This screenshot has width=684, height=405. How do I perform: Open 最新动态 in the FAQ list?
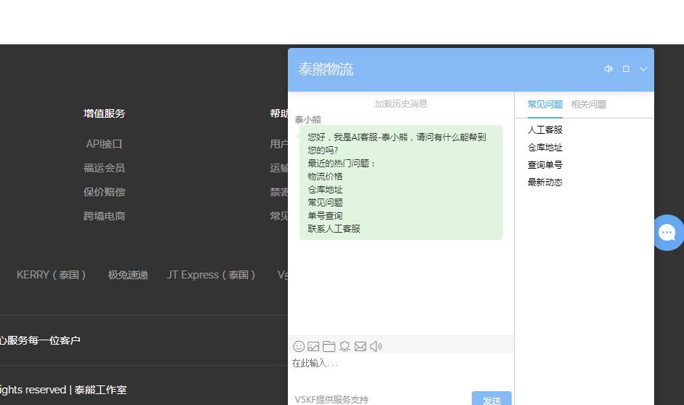point(545,182)
